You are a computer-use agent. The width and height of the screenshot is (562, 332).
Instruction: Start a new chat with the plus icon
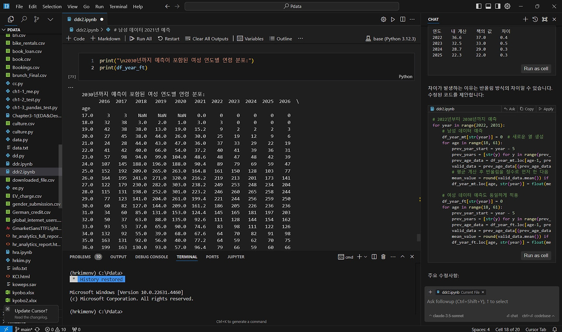(x=526, y=19)
